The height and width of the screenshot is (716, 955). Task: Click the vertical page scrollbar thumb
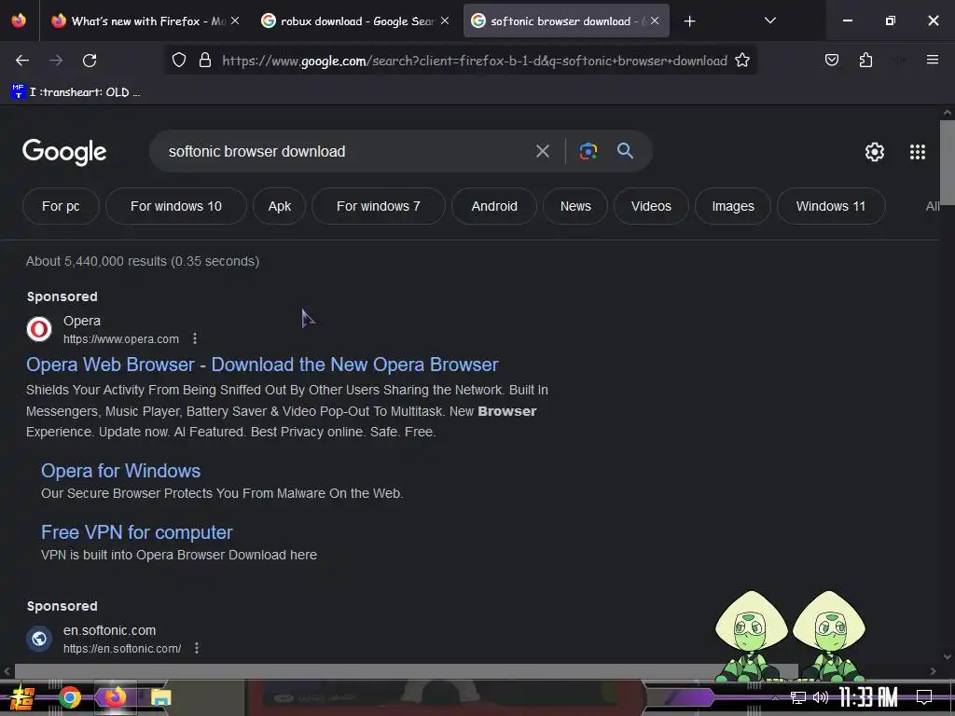[x=948, y=162]
